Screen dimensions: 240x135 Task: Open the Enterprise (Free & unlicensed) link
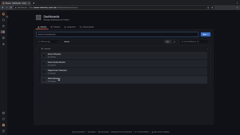click(x=121, y=132)
